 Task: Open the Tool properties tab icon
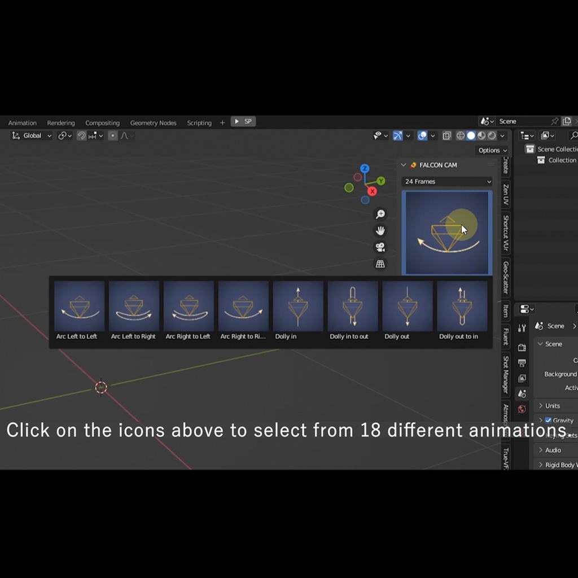click(x=522, y=328)
